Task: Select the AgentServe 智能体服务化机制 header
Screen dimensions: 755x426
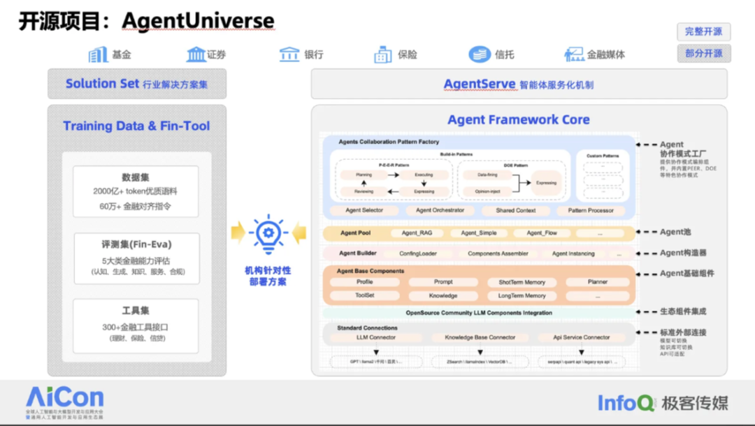Action: tap(519, 85)
